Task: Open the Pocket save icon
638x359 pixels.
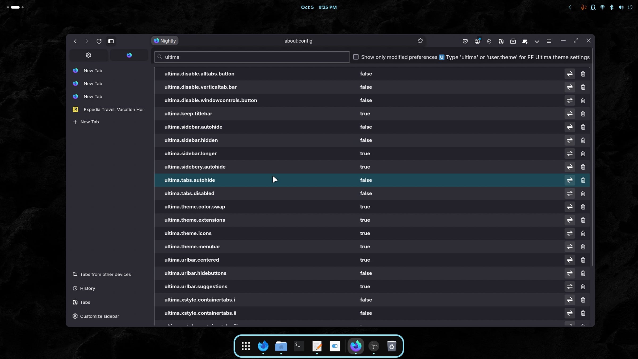Action: click(x=465, y=41)
